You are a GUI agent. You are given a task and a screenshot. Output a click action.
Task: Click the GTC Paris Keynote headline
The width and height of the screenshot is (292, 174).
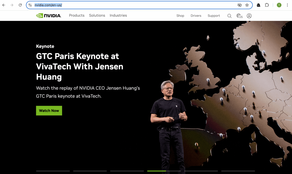pyautogui.click(x=80, y=66)
